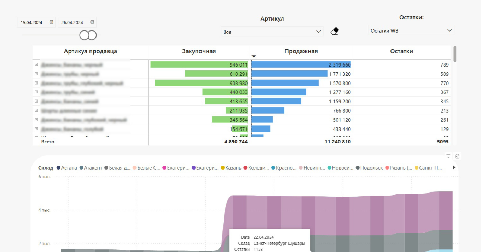Click the filter icon above the chart
The height and width of the screenshot is (252, 481).
click(x=448, y=156)
